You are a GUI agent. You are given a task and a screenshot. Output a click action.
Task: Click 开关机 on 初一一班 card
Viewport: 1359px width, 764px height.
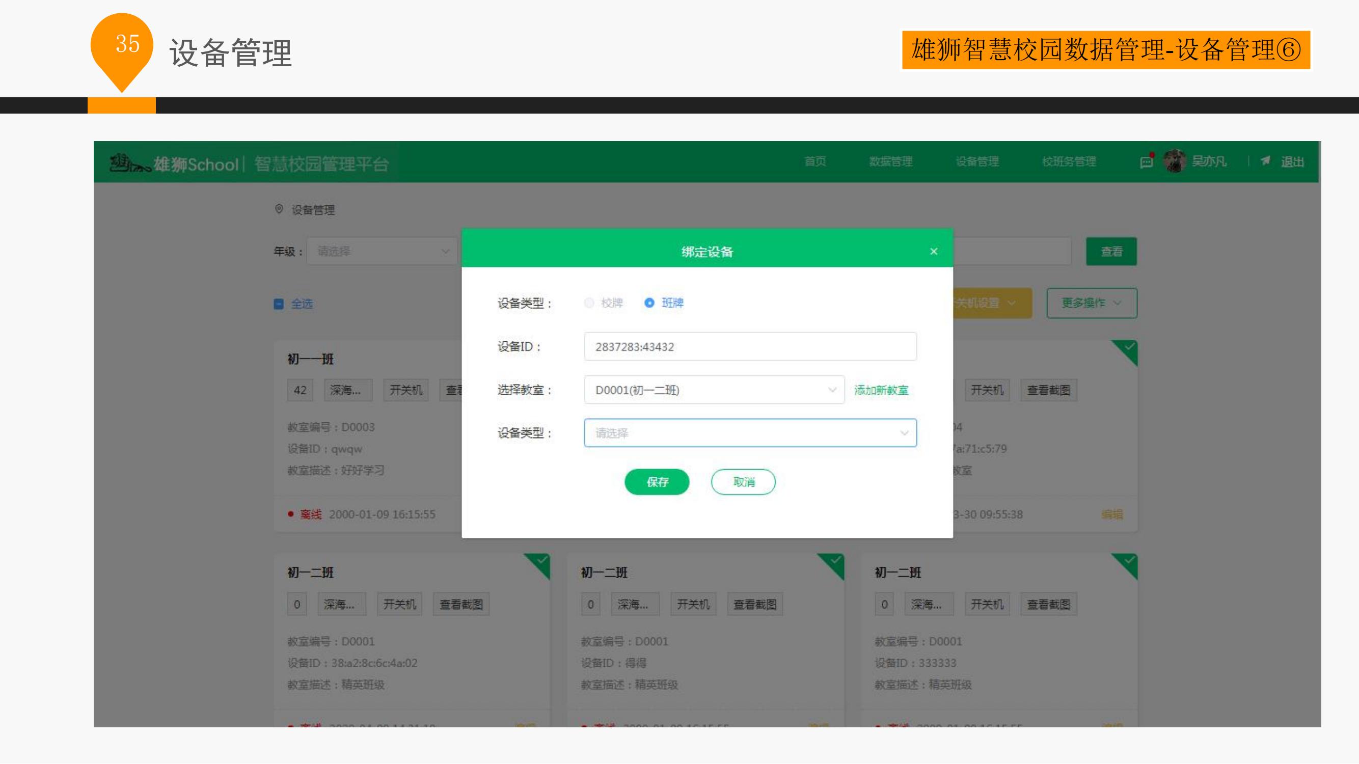coord(405,390)
